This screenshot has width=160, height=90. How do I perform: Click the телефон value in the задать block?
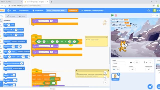point(52,75)
